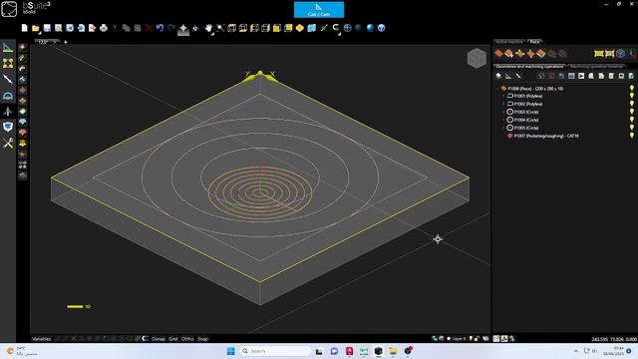Toggle visibility bulb for P1001 Polyline

coord(631,96)
